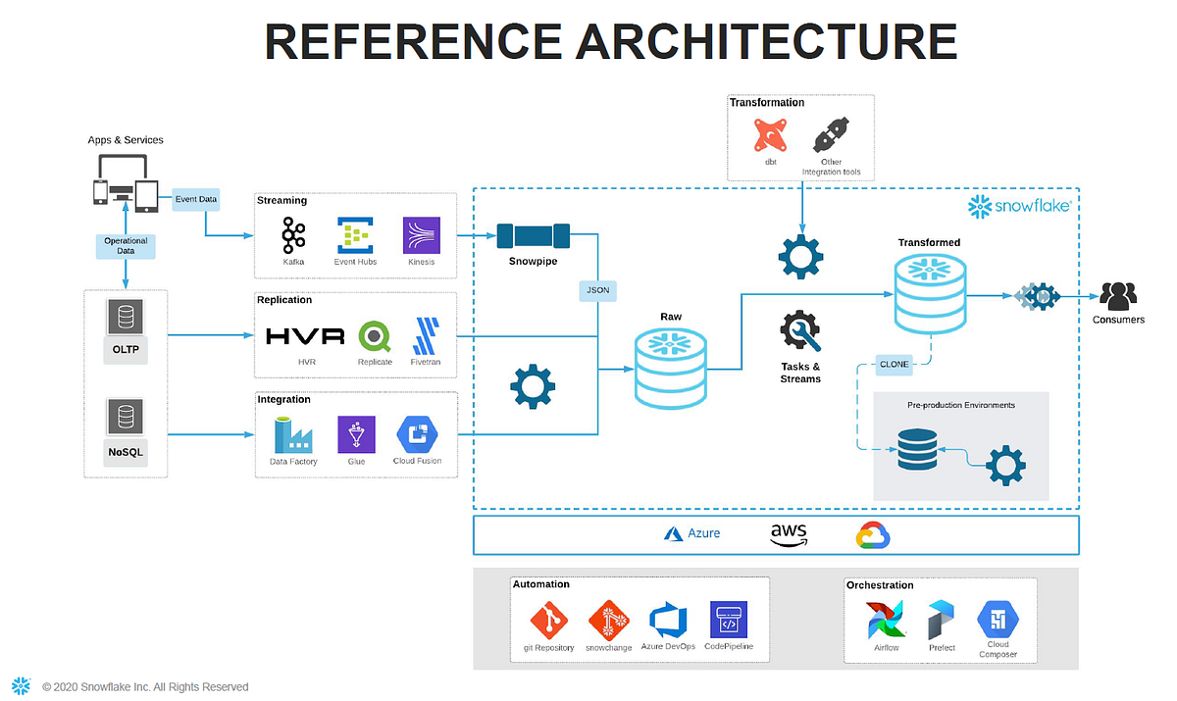Enable the Event Hubs streaming source
The image size is (1177, 701).
coord(355,233)
